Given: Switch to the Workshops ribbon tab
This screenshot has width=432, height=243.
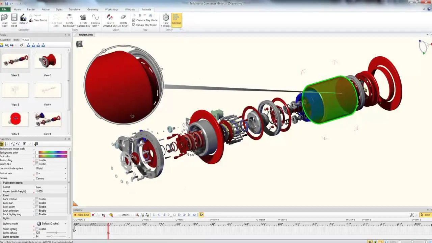Looking at the screenshot, I should pos(112,9).
